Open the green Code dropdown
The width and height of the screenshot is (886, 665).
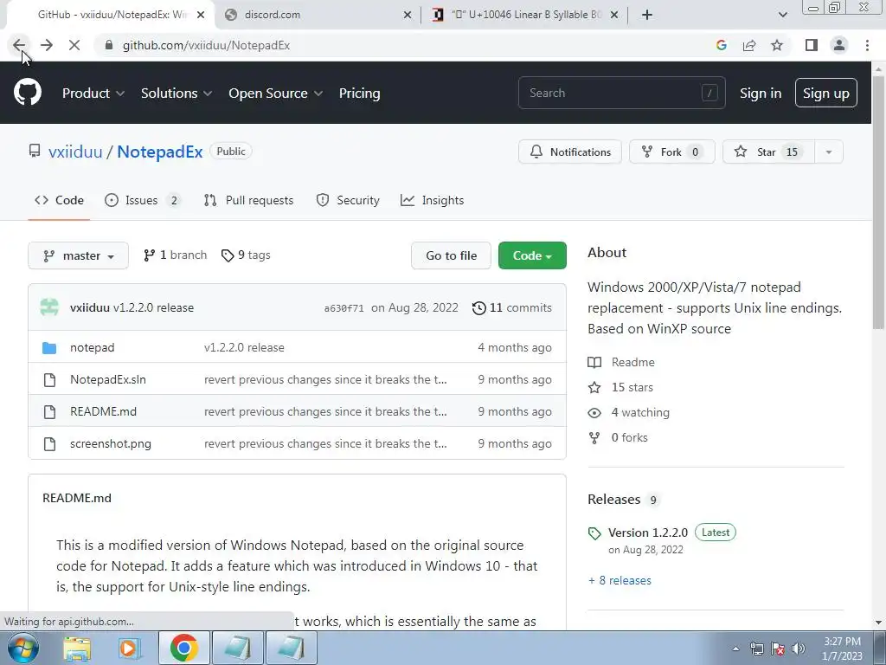(x=532, y=255)
